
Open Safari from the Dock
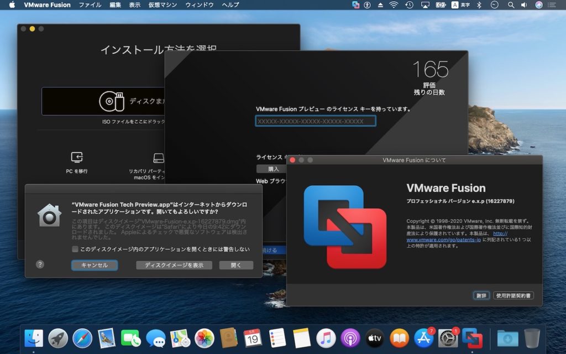tap(82, 338)
